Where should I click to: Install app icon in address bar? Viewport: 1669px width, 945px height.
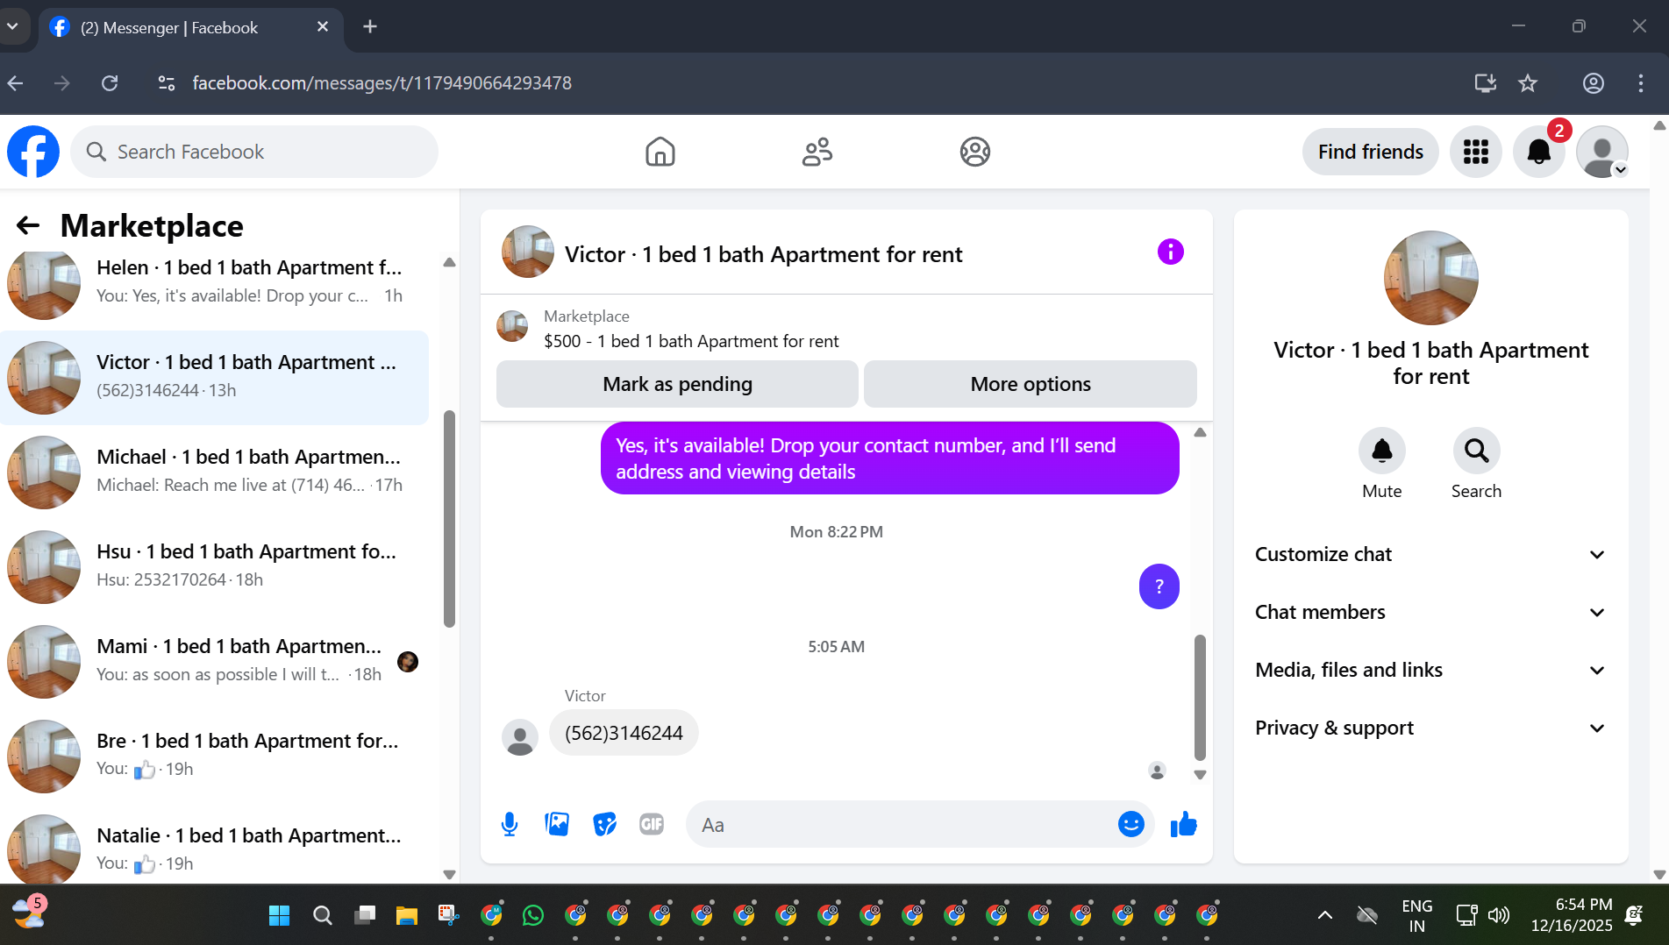(1485, 83)
